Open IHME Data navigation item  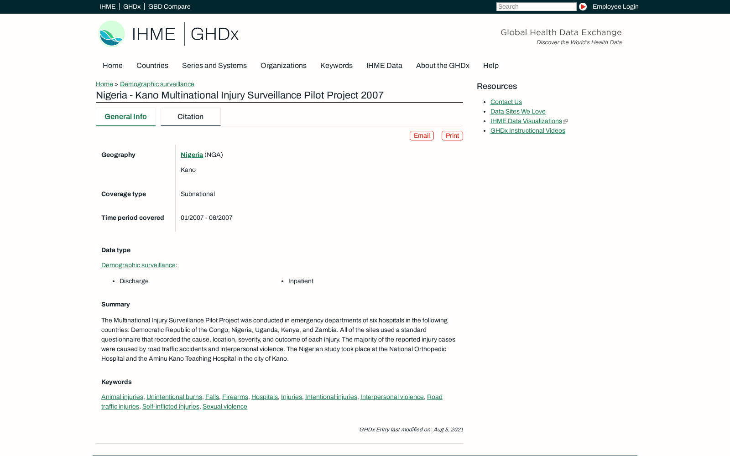384,65
